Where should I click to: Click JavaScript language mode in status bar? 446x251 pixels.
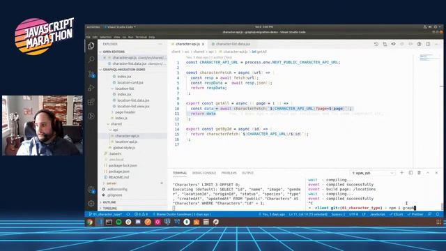[x=377, y=214]
